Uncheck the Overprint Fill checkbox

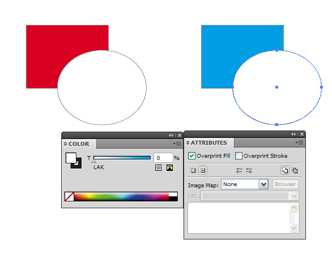point(191,156)
